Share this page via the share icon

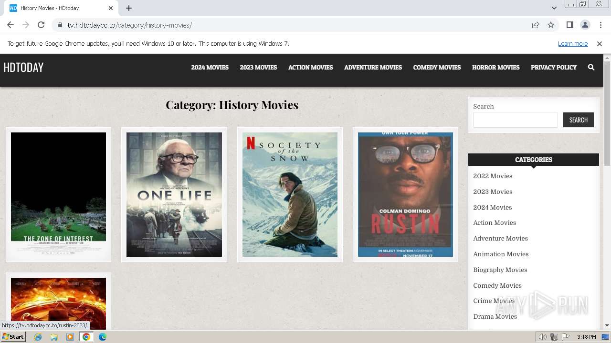point(536,25)
